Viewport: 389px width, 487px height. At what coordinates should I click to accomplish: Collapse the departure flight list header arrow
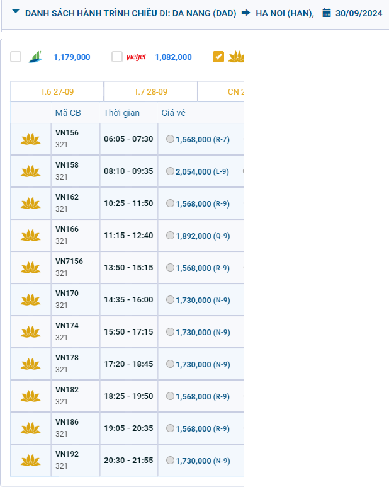(x=16, y=12)
